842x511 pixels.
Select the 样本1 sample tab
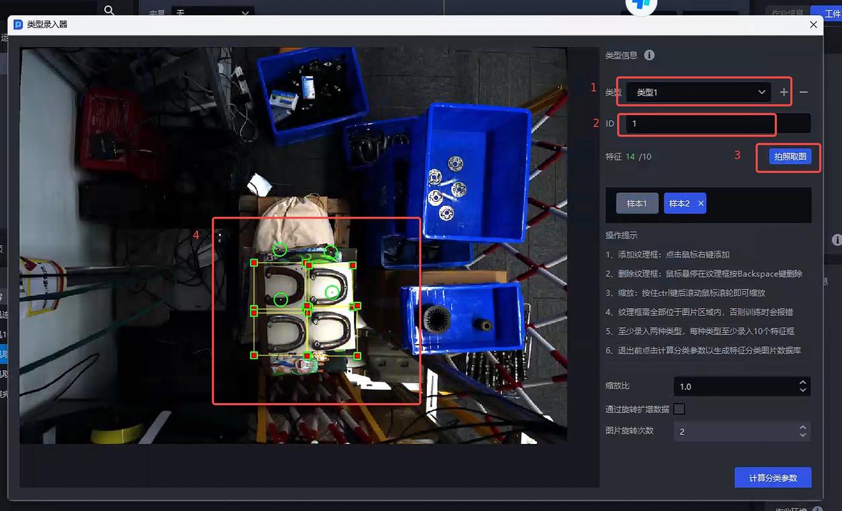636,204
